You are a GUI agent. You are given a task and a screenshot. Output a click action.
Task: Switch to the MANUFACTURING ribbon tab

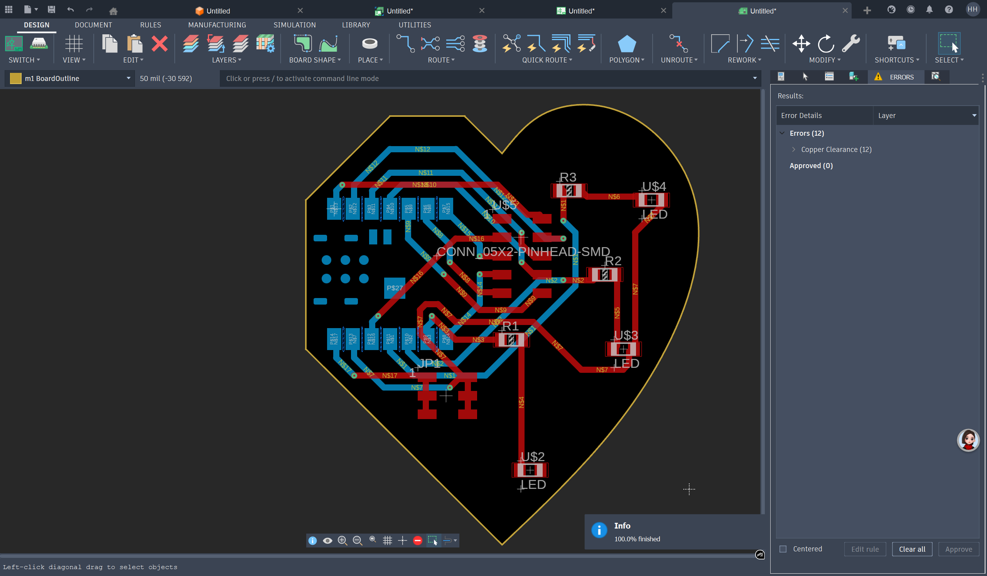217,25
